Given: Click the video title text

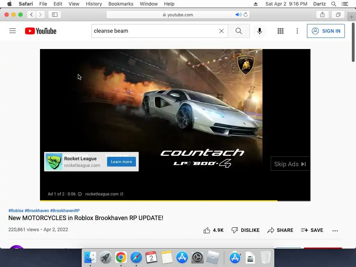Looking at the screenshot, I should (86, 218).
